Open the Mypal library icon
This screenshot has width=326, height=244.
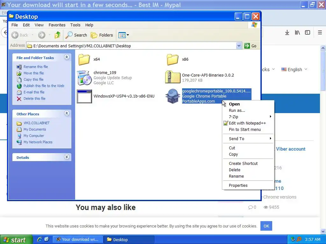[297, 33]
